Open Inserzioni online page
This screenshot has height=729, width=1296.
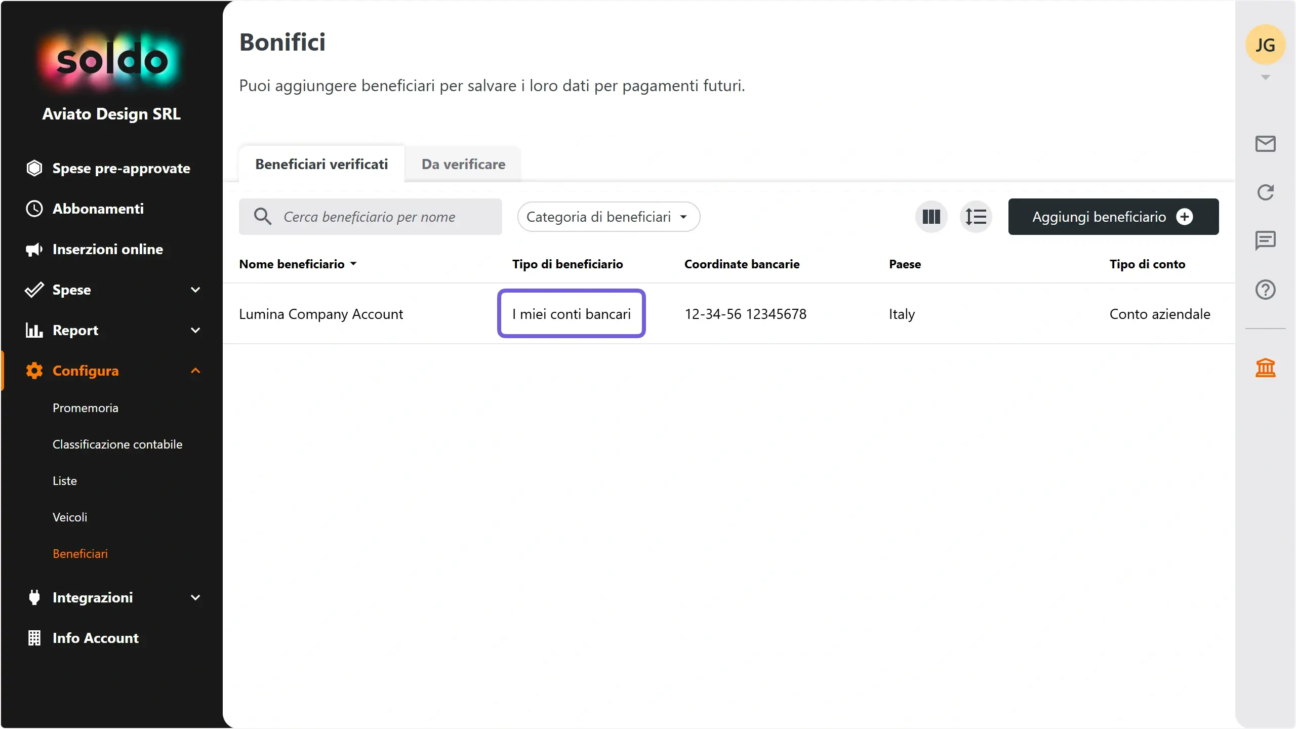108,249
